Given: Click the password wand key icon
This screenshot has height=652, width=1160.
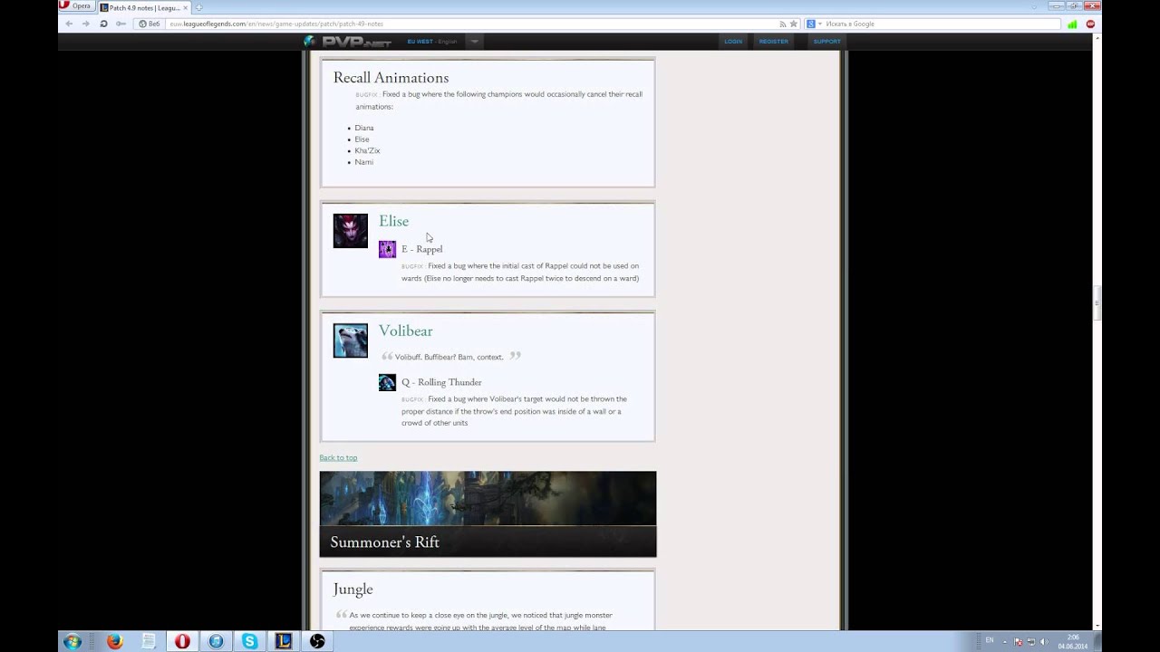Looking at the screenshot, I should [121, 24].
